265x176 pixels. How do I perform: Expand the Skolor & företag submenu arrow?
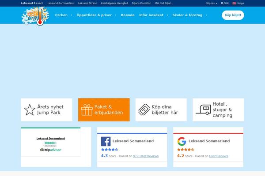point(206,15)
